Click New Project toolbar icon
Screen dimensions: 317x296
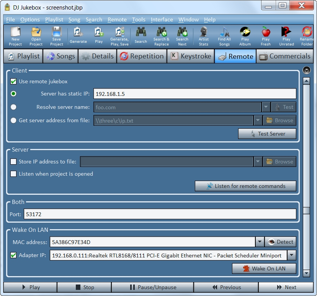pyautogui.click(x=15, y=36)
